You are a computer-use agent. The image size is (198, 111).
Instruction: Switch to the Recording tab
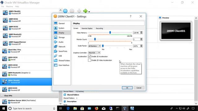(x=99, y=28)
